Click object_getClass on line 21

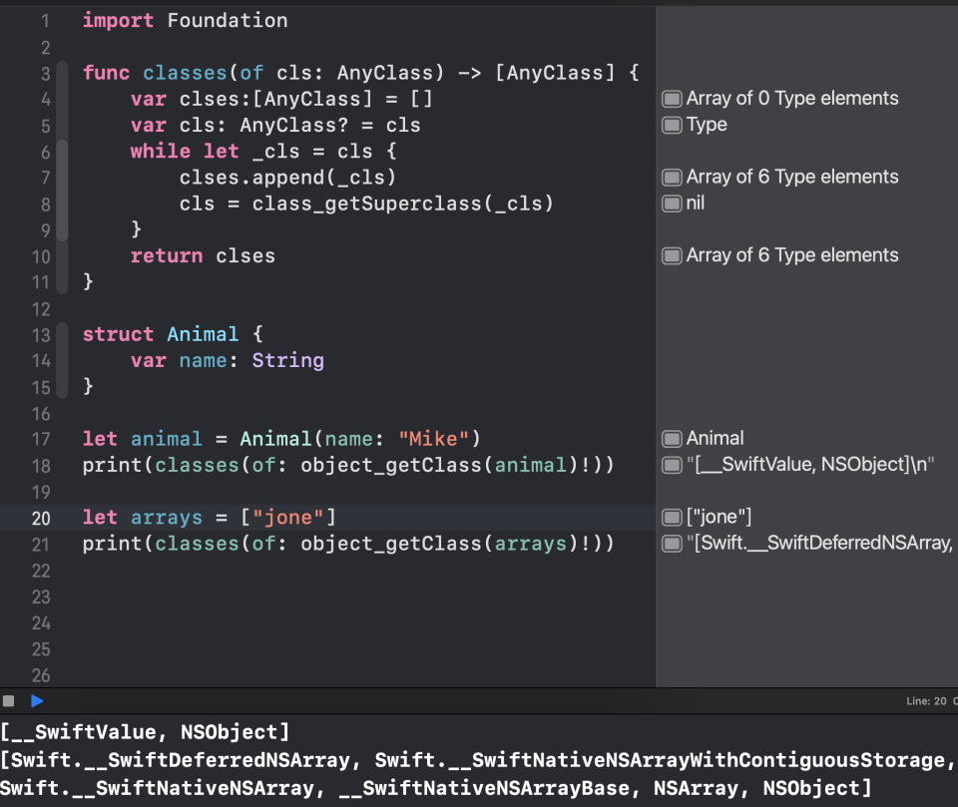pos(391,543)
